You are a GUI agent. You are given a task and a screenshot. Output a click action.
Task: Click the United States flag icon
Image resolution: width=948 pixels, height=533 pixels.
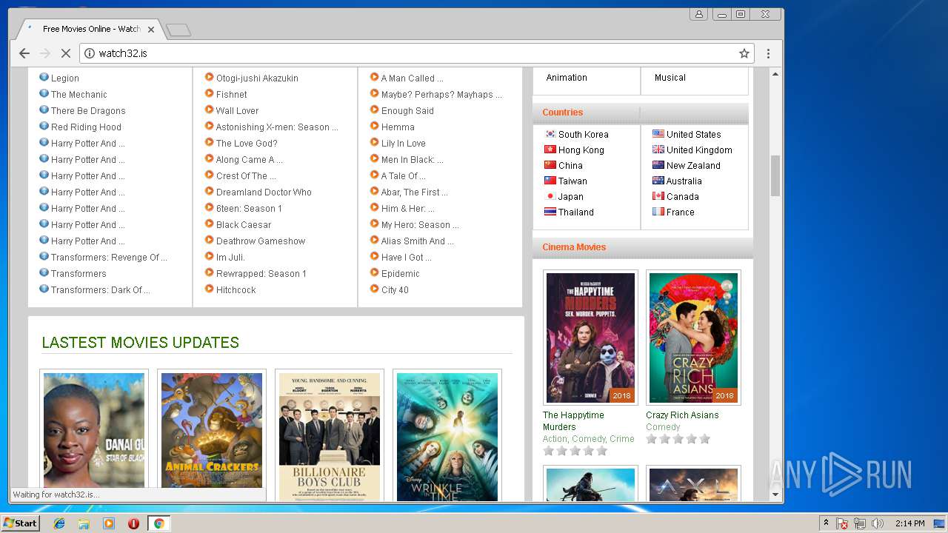click(658, 134)
